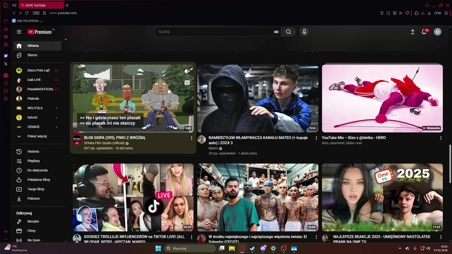
Task: Toggle the Opera VPN badge
Action: tap(36, 13)
